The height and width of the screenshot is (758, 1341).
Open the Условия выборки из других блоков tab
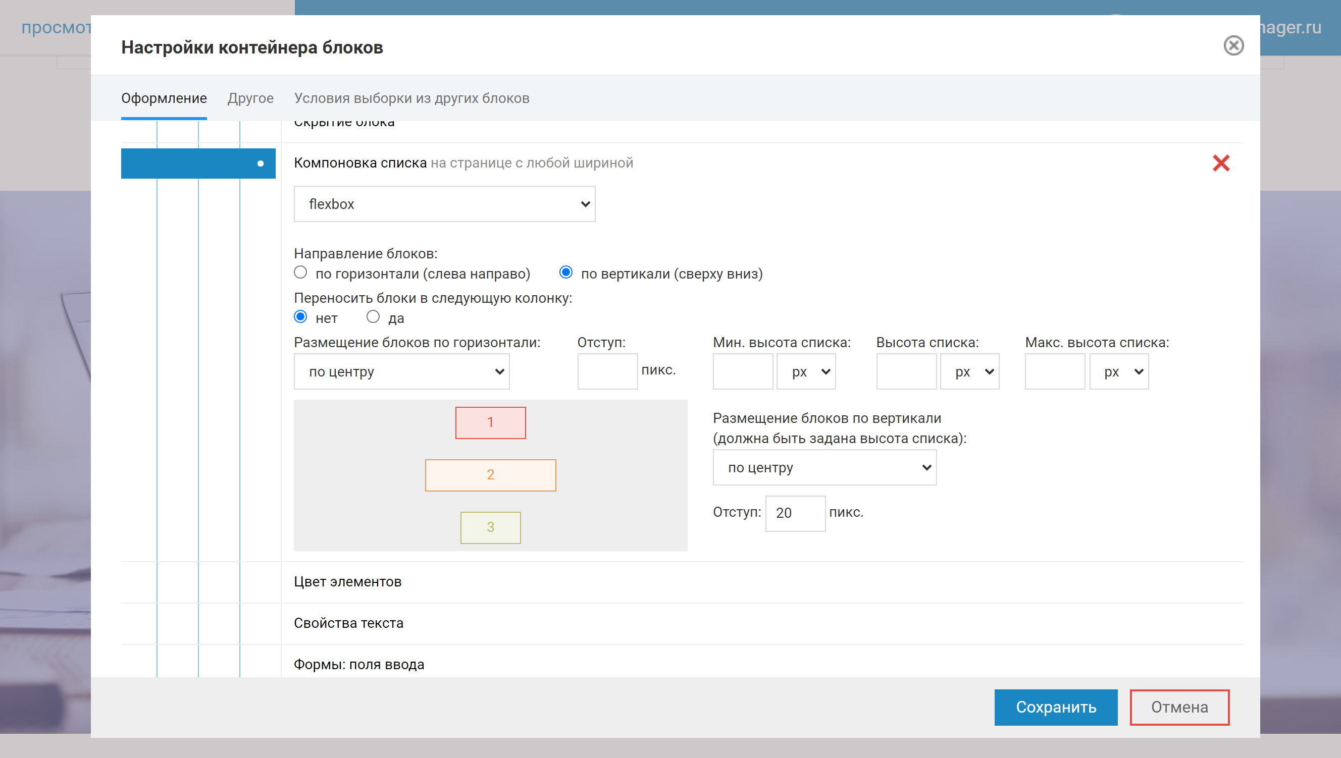[411, 98]
